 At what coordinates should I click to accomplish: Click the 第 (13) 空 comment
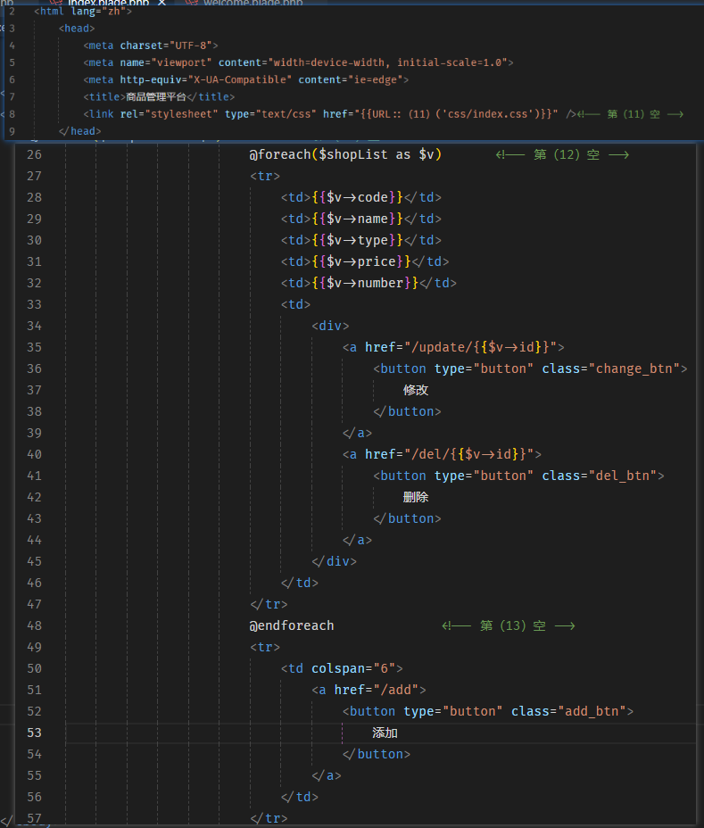pos(509,625)
